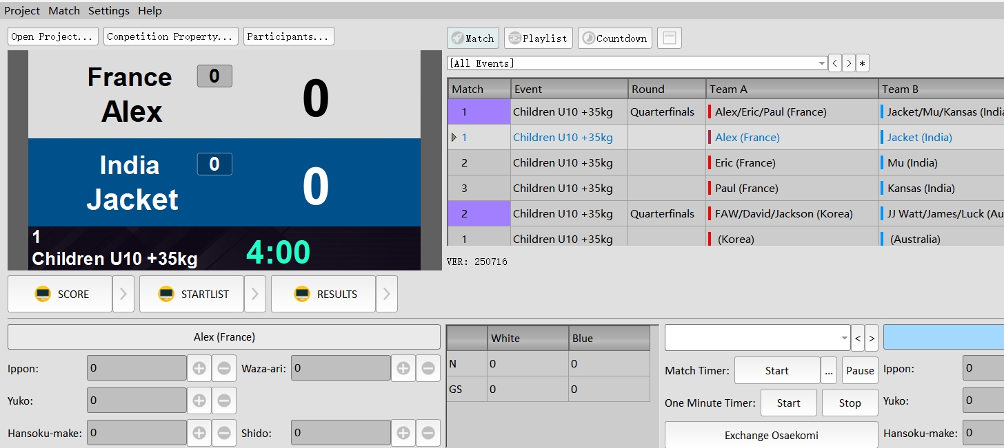Click the light blue competitor bar
This screenshot has height=448, width=1004.
(943, 337)
